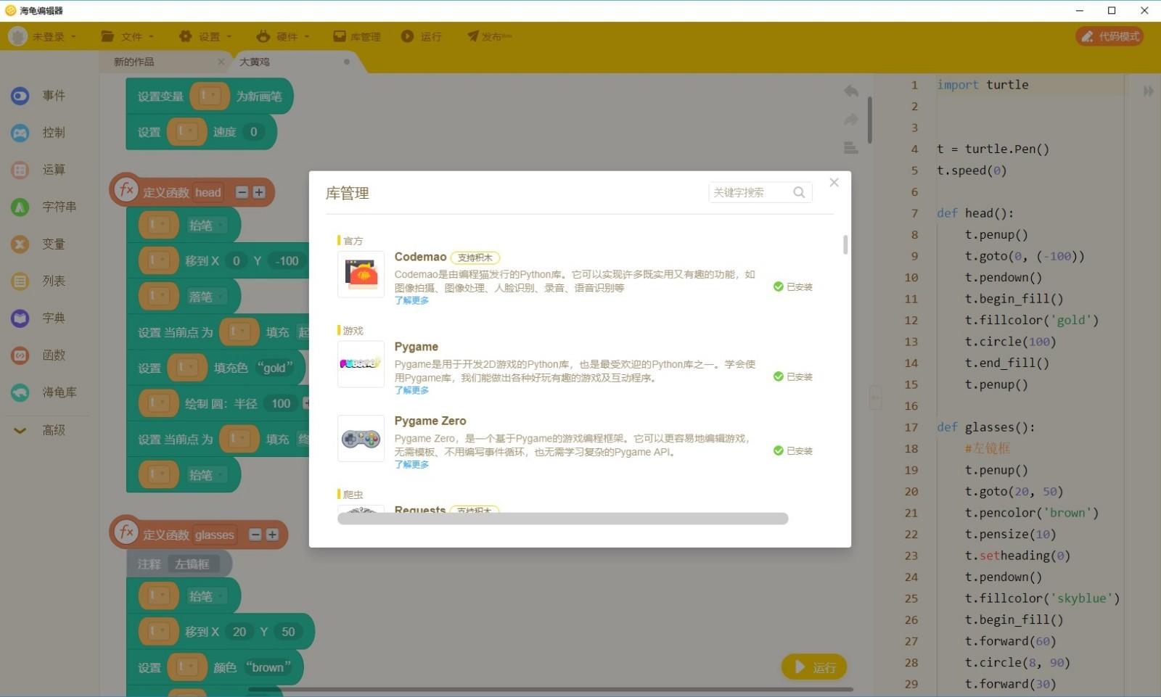Open 了解更多 link under Codemao
This screenshot has height=697, width=1161.
(411, 300)
